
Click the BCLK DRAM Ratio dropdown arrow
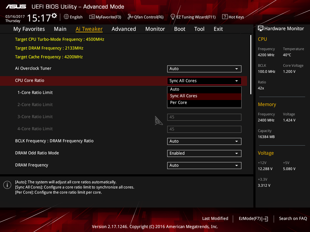tap(236, 141)
